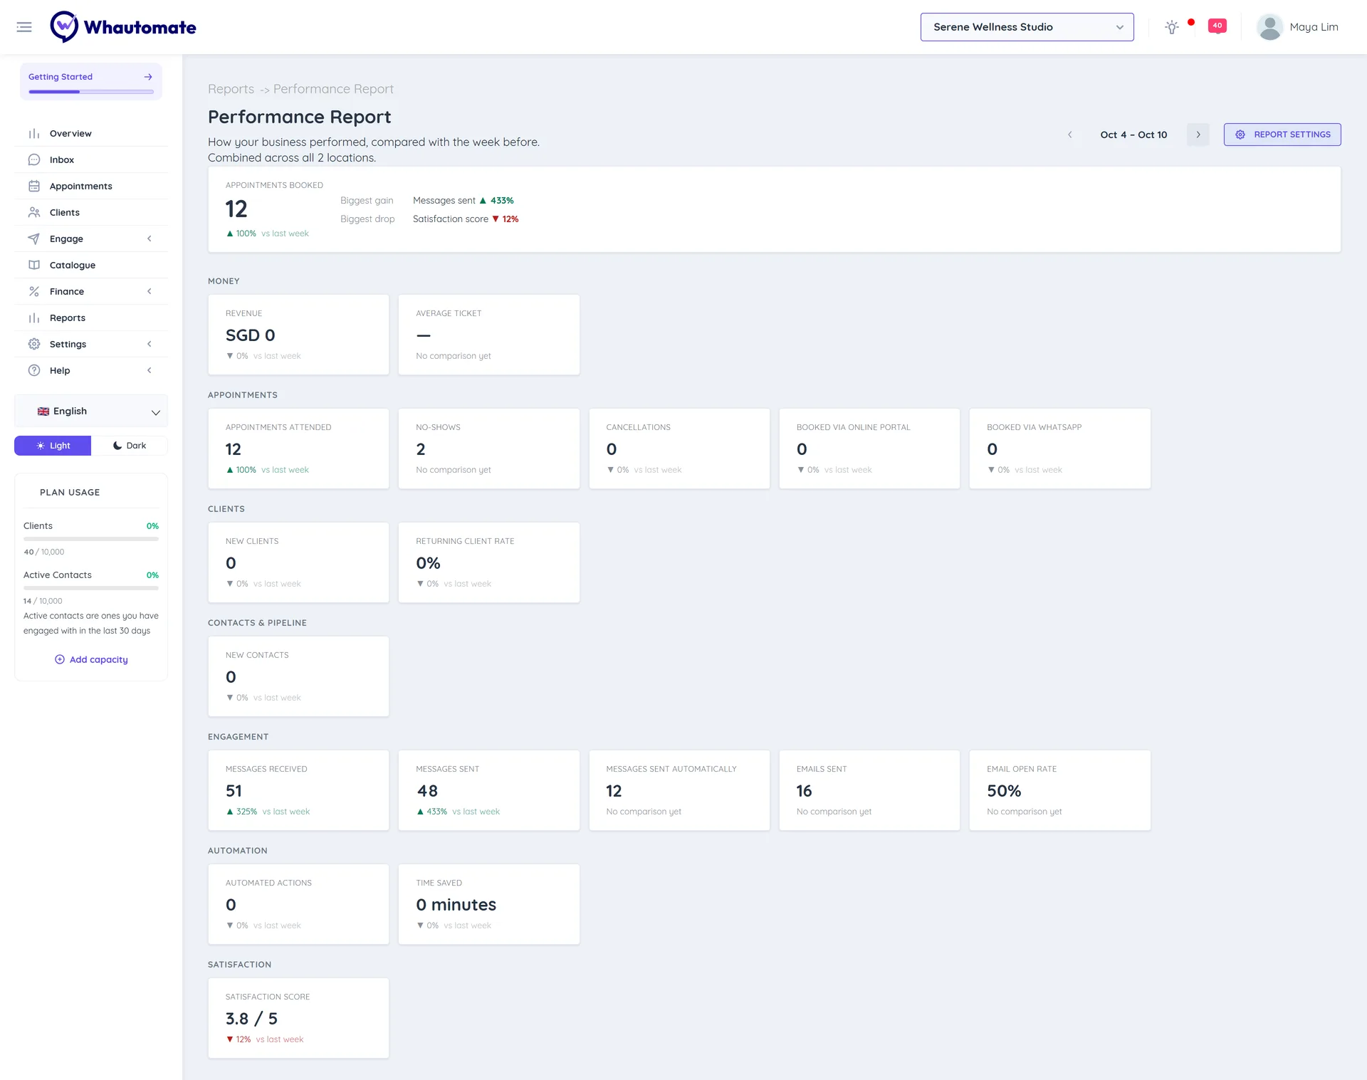Image resolution: width=1367 pixels, height=1080 pixels.
Task: Click the Overview bar chart icon
Action: 34,134
